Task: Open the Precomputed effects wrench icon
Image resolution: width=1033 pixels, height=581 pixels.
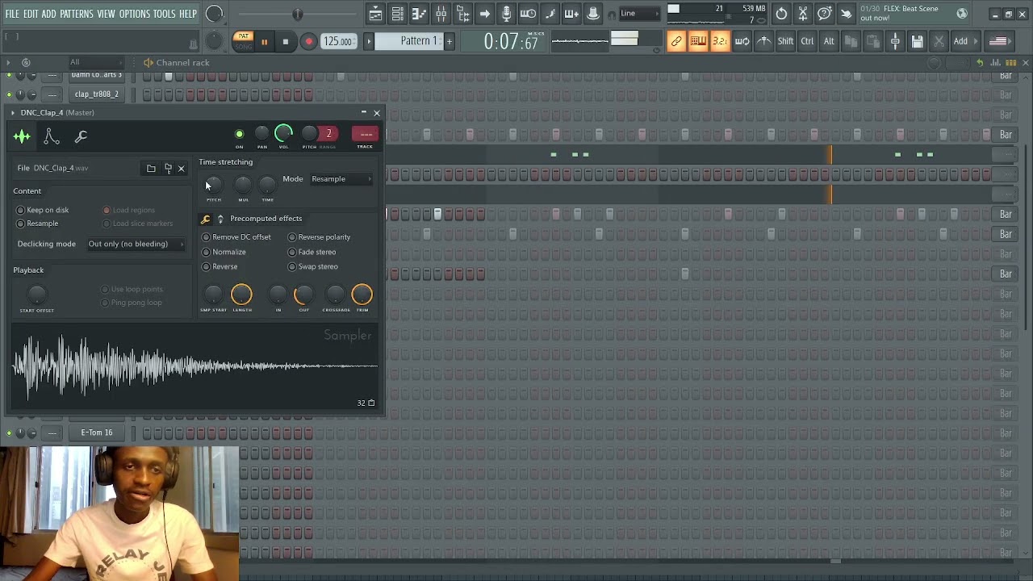Action: pos(206,219)
